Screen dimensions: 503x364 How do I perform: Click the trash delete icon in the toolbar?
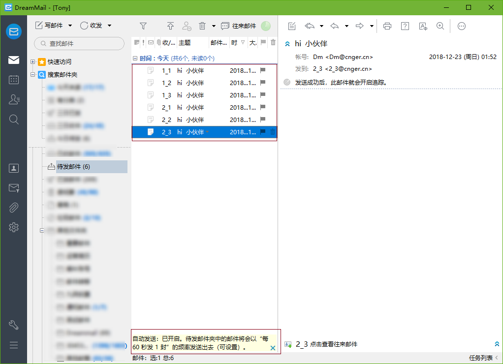[202, 26]
